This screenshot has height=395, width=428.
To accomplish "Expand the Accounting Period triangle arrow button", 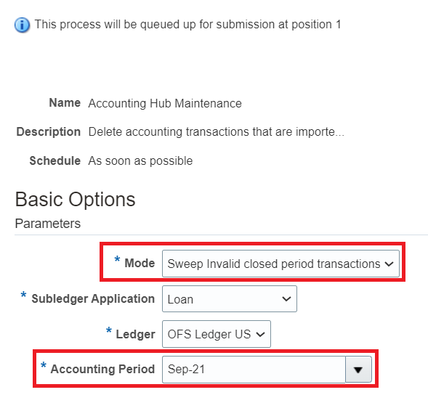I will [x=358, y=370].
